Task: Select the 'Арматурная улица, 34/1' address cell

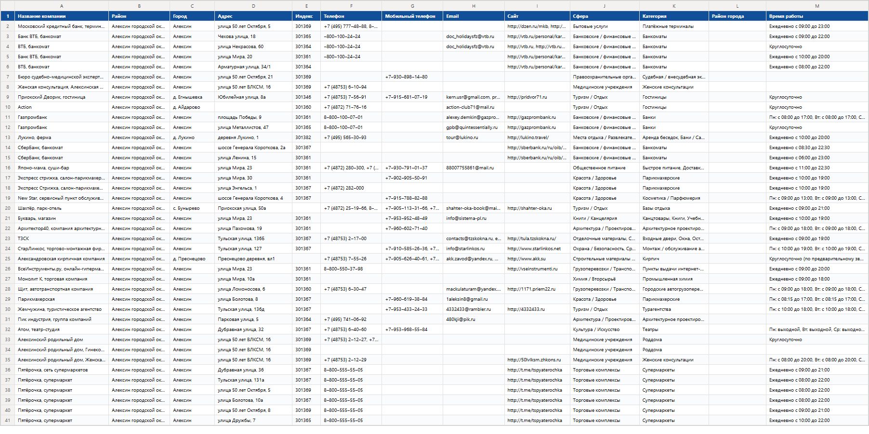Action: [x=253, y=67]
